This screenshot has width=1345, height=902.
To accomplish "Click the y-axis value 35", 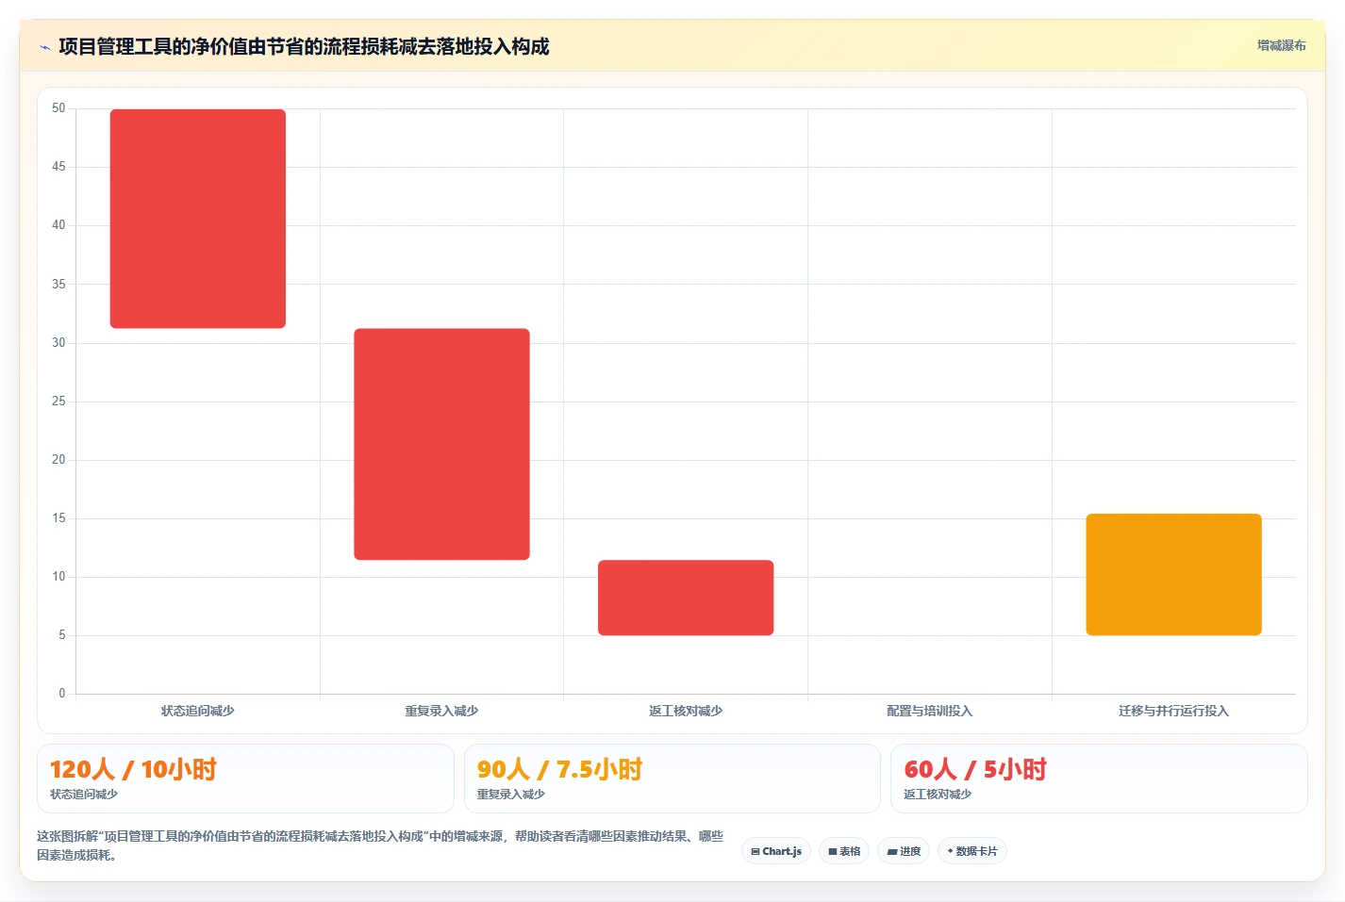I will (58, 285).
